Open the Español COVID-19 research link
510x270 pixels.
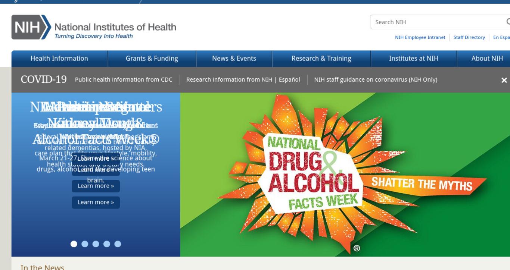[289, 79]
